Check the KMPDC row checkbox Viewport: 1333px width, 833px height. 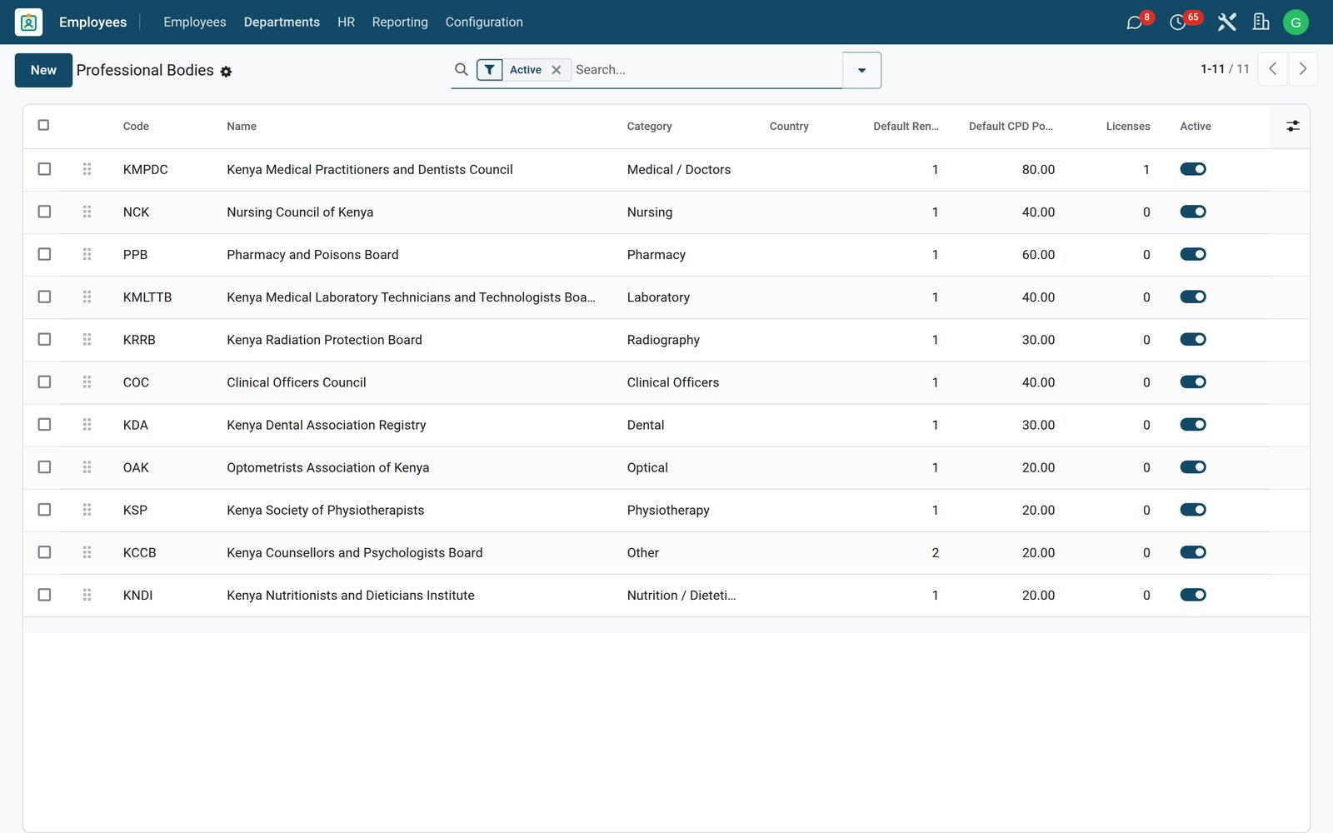44,169
